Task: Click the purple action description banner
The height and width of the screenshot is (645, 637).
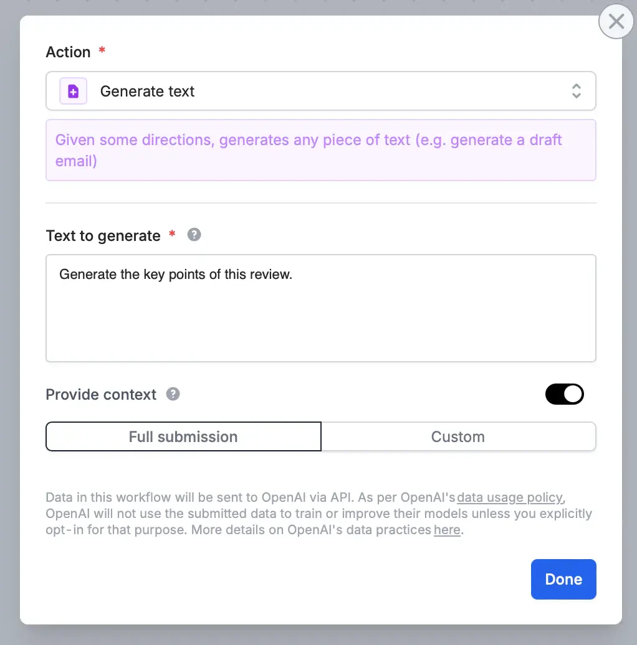Action: pyautogui.click(x=321, y=150)
